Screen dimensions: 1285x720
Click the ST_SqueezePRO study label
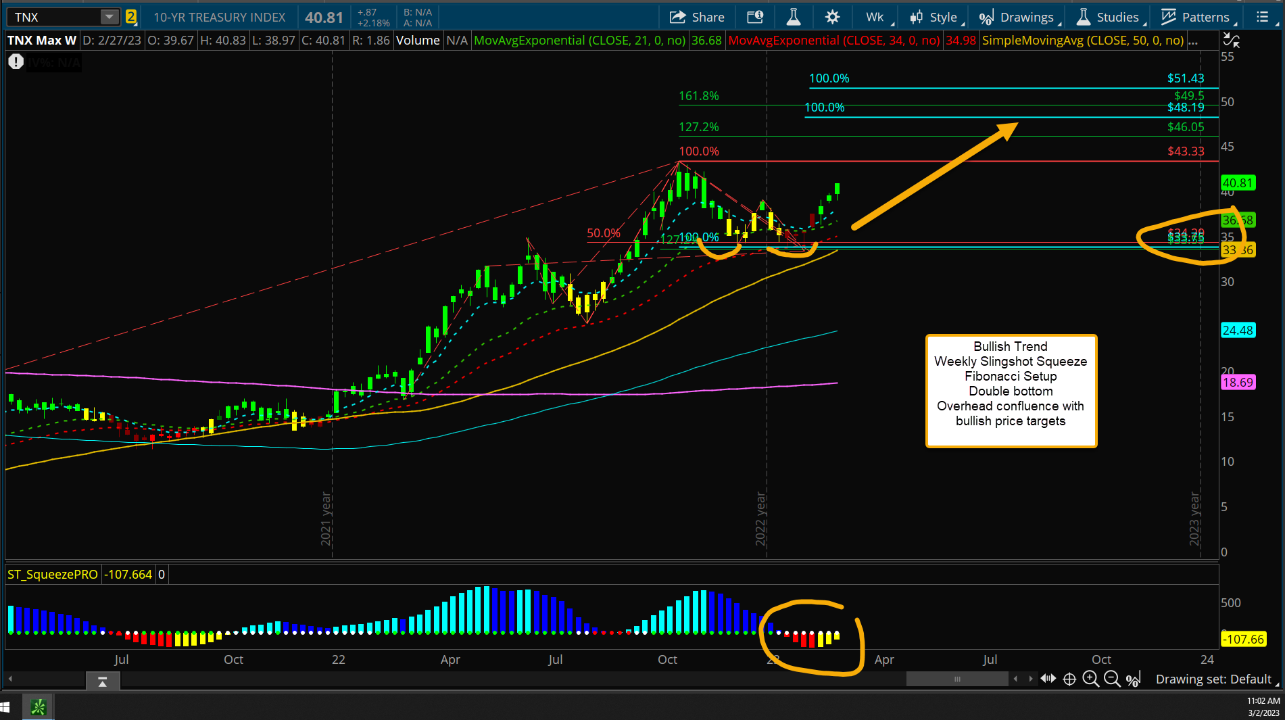[52, 574]
